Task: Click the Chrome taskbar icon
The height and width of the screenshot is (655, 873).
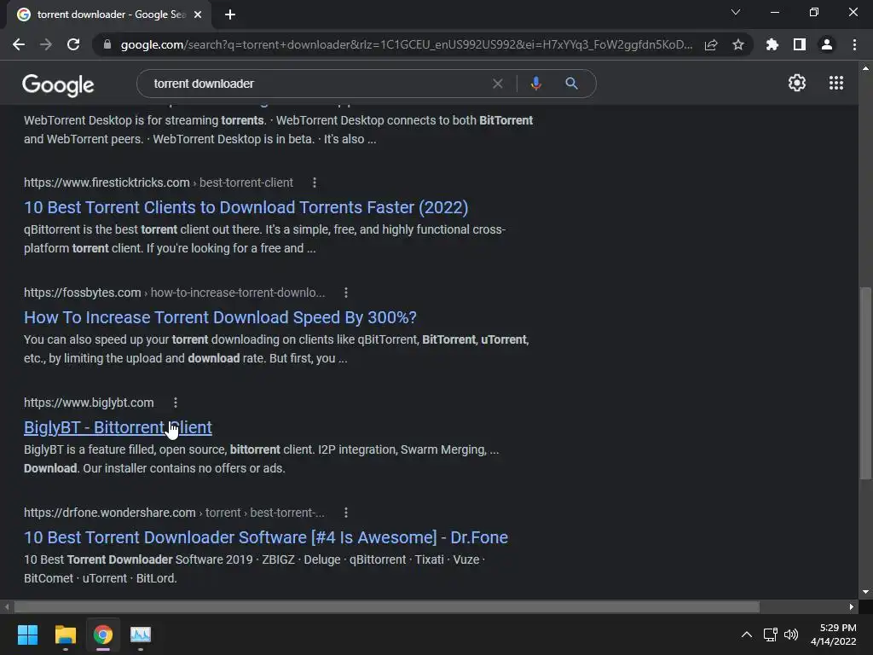Action: pyautogui.click(x=103, y=635)
